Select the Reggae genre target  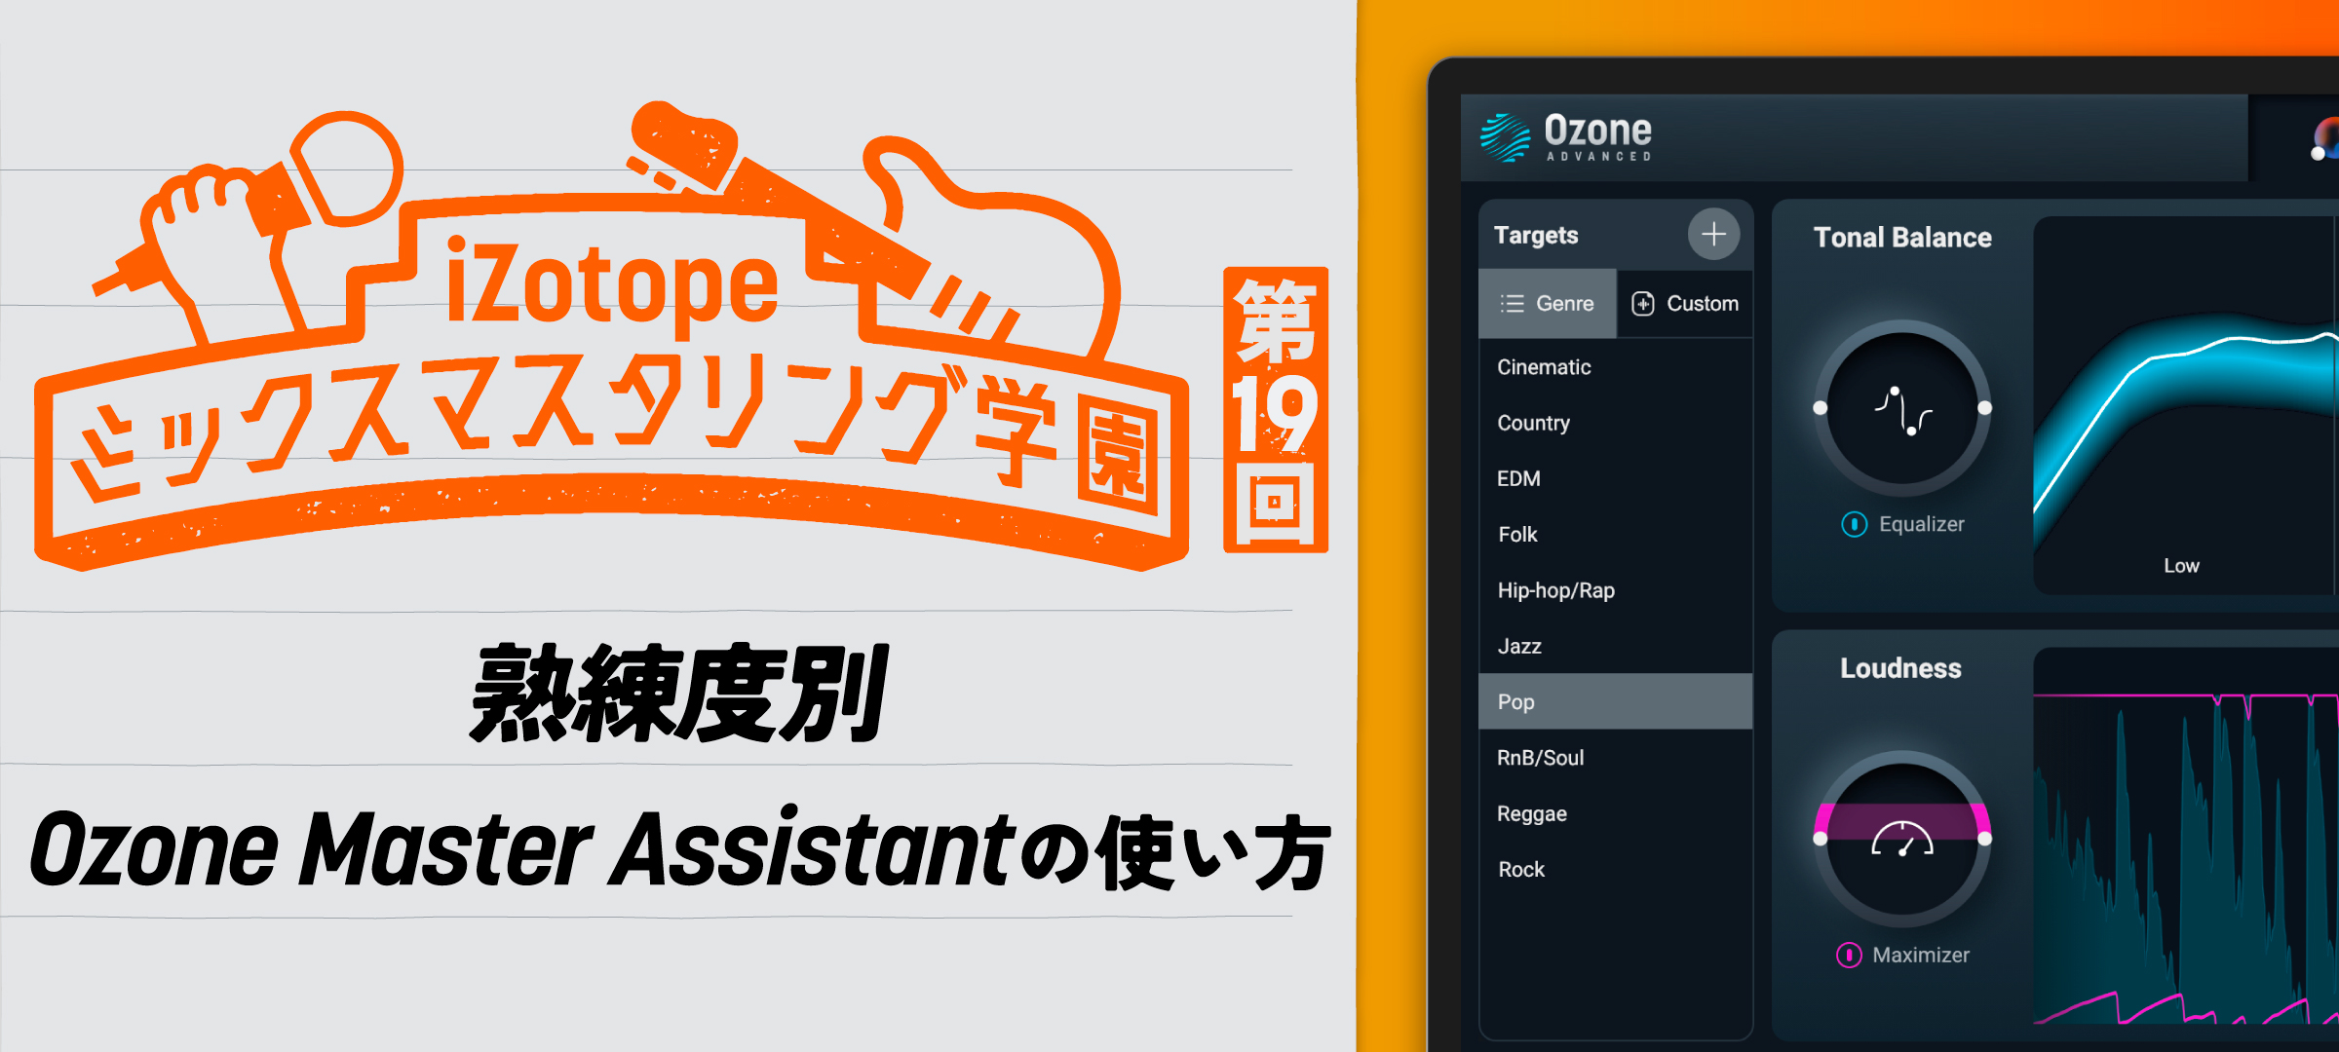1616,813
